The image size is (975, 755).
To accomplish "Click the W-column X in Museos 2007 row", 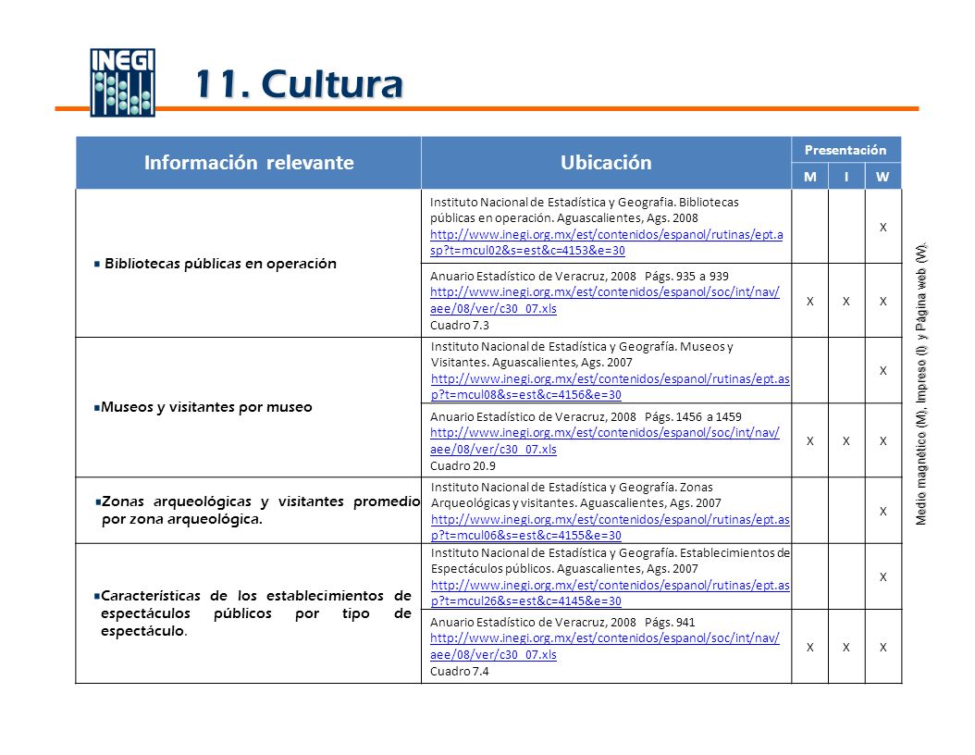I will coord(883,371).
